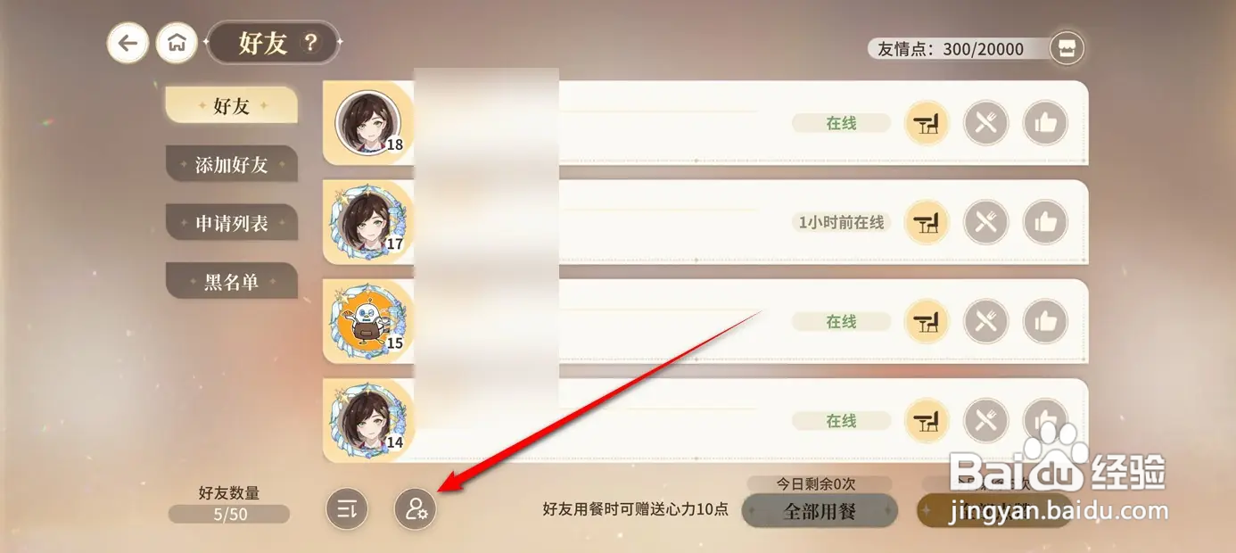
Task: Open the friend list sort icon
Action: click(347, 509)
